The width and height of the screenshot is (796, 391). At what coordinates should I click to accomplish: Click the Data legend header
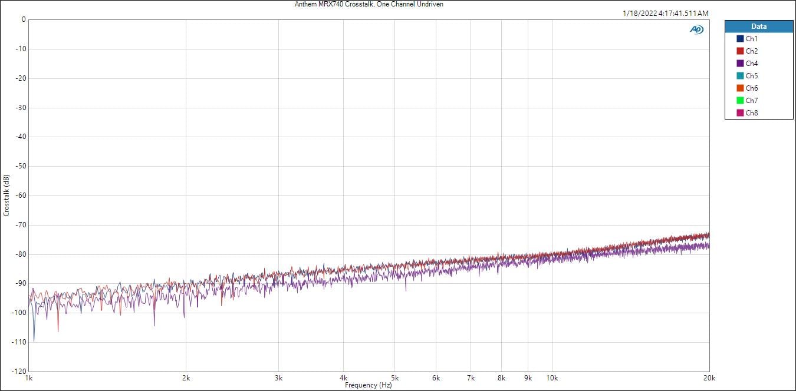[759, 26]
